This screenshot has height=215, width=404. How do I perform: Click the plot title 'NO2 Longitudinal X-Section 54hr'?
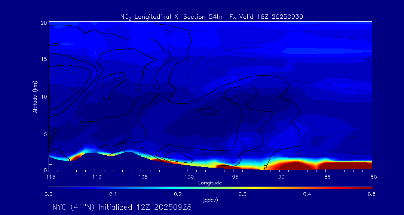pyautogui.click(x=171, y=17)
